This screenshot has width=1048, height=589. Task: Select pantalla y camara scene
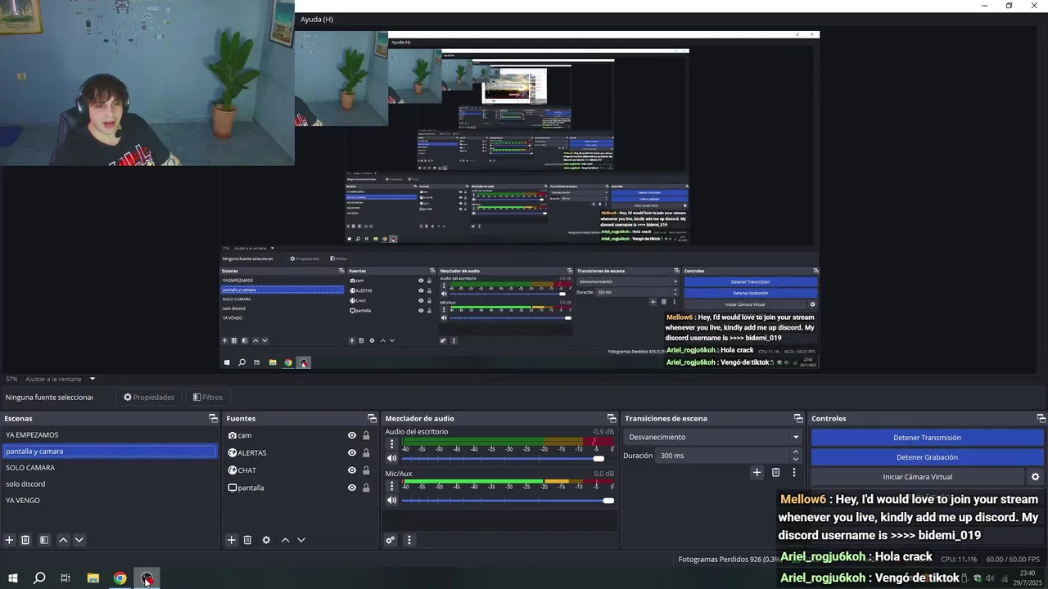pos(110,452)
